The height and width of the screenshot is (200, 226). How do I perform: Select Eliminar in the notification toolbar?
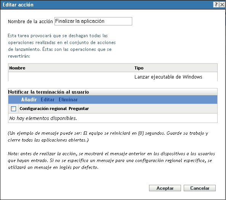coord(68,99)
